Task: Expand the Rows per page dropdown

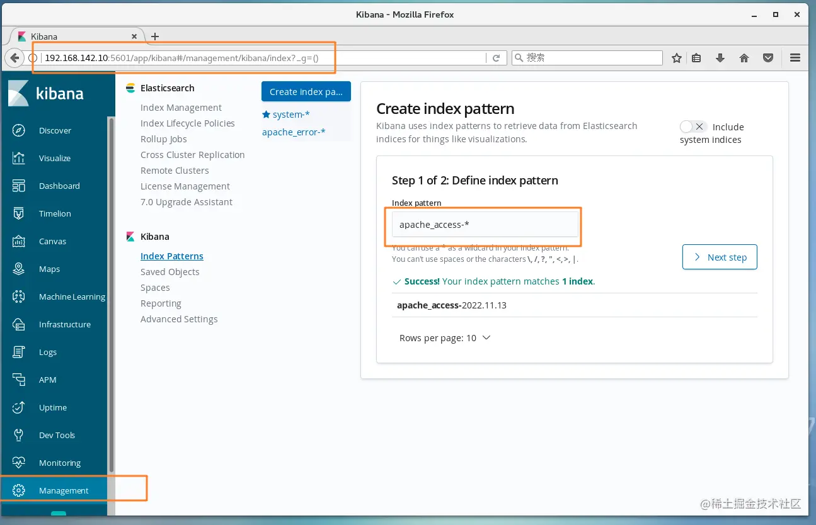Action: coord(445,338)
